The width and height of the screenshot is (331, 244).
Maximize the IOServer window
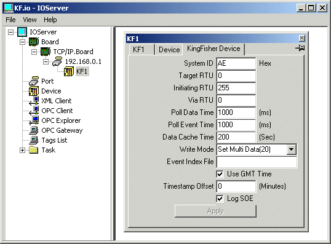pos(311,8)
